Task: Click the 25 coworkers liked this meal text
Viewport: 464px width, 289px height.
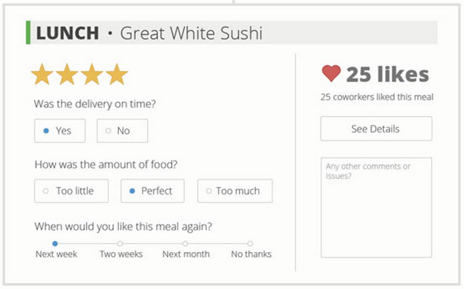Action: 377,97
